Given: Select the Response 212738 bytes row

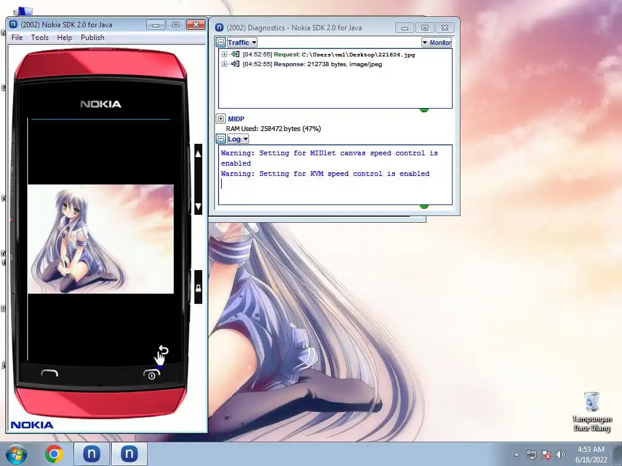Looking at the screenshot, I should click(x=312, y=64).
